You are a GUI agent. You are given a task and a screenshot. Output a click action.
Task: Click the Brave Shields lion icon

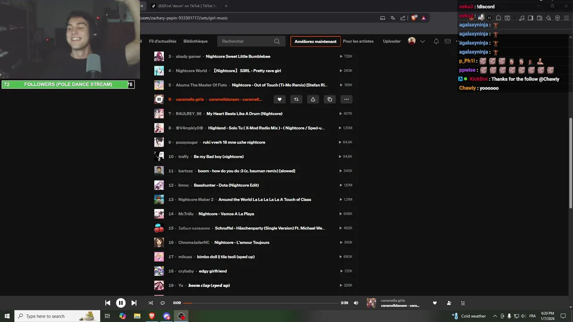pyautogui.click(x=414, y=18)
